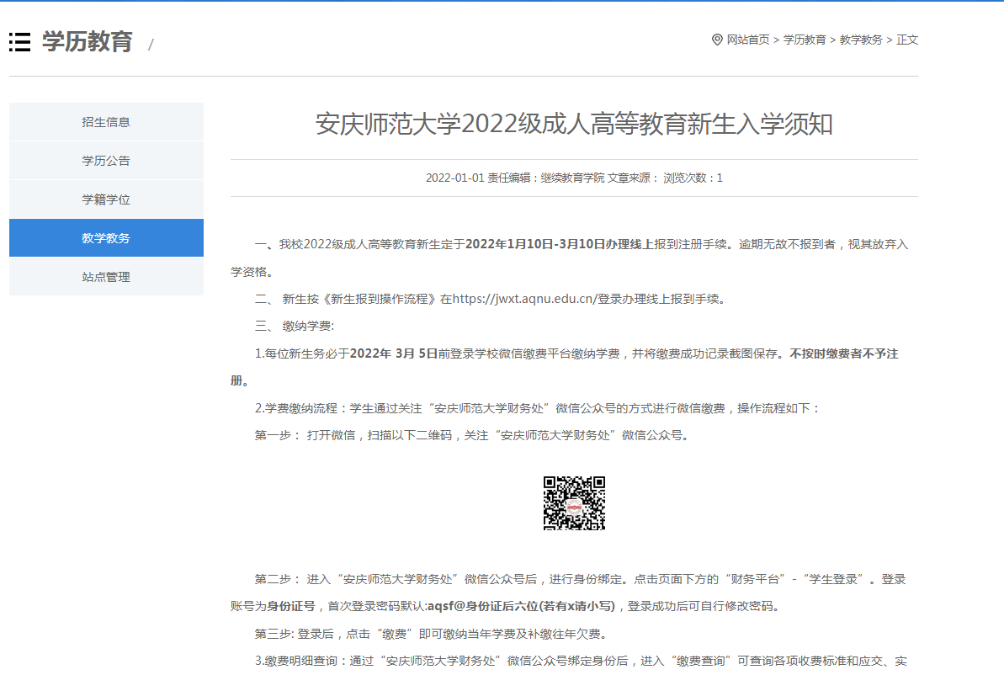Click the 责任编辑：继续教育学院 text
The image size is (1004, 675).
546,178
